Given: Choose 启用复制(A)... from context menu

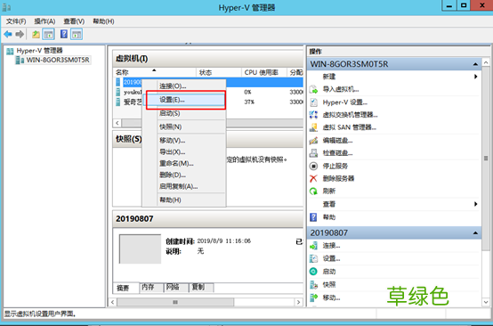Looking at the screenshot, I should (184, 186).
